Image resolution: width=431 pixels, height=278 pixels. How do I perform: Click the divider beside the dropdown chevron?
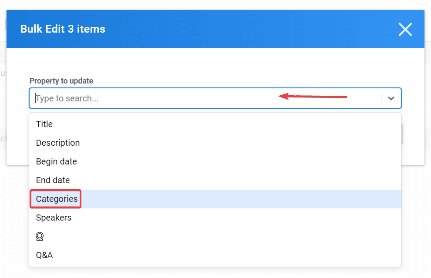point(381,98)
